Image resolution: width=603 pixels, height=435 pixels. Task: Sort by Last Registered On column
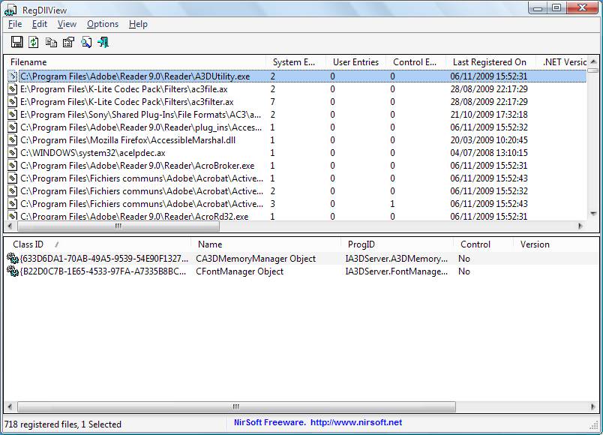(x=490, y=62)
